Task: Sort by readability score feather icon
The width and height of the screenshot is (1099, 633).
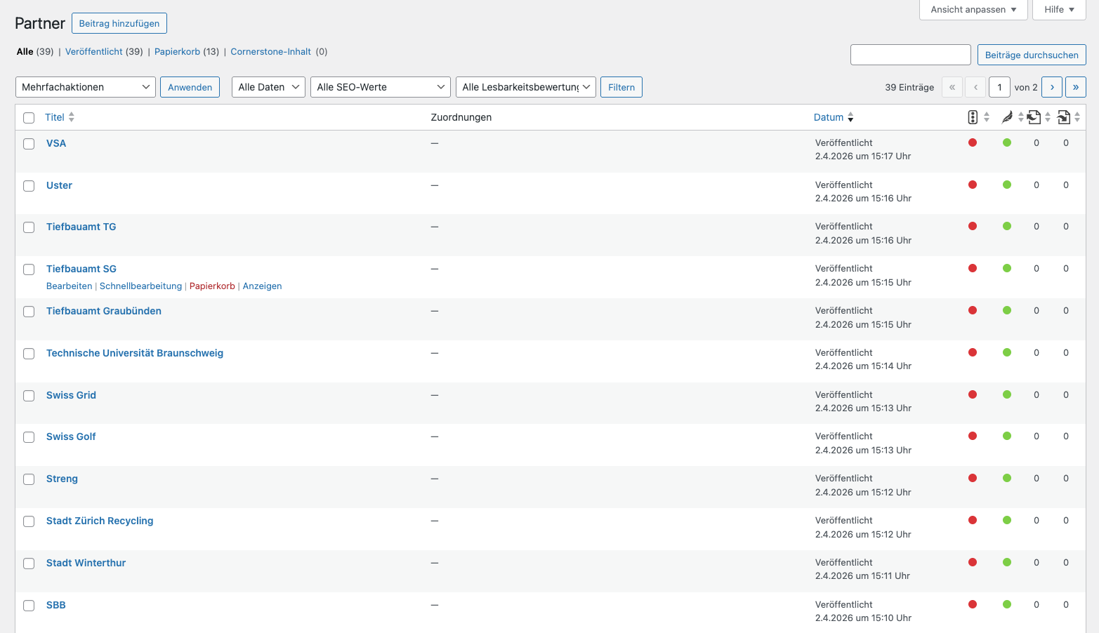Action: tap(1007, 117)
